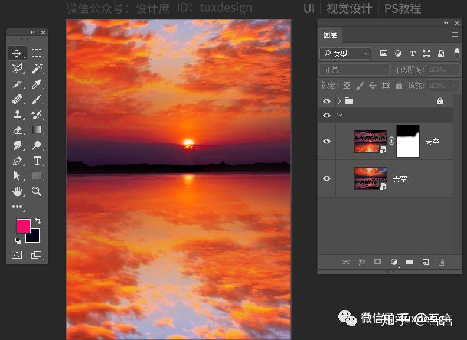The image size is (467, 340).
Task: Expand the collapsed locked group
Action: 339,101
